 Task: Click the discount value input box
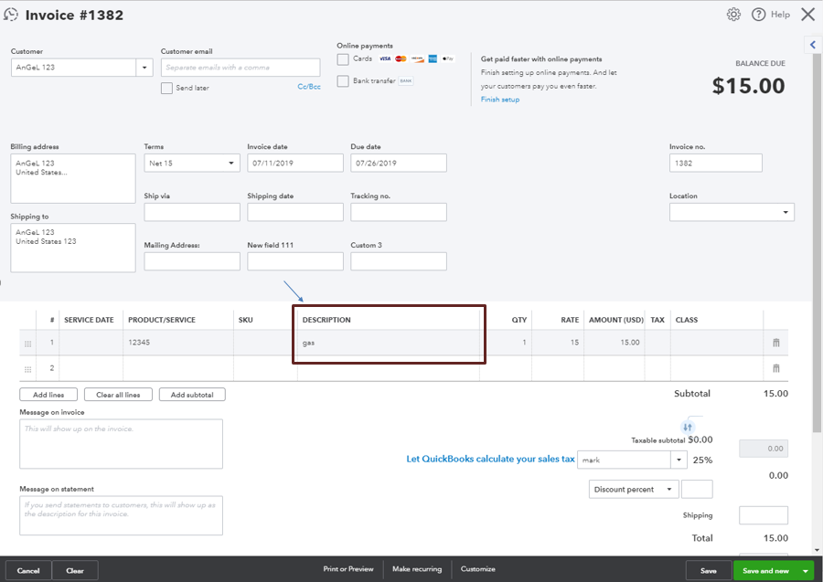pos(697,489)
